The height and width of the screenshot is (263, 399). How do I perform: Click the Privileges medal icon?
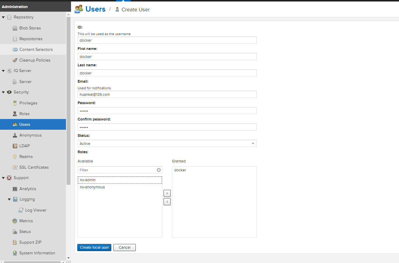click(x=15, y=103)
